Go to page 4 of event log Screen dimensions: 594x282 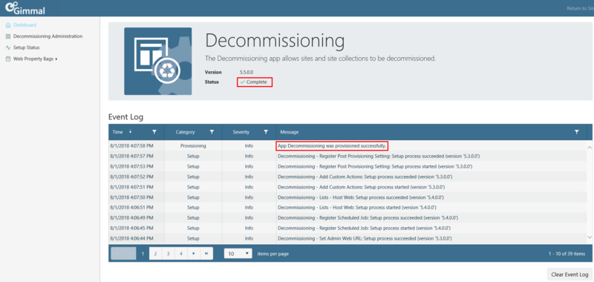pos(181,254)
